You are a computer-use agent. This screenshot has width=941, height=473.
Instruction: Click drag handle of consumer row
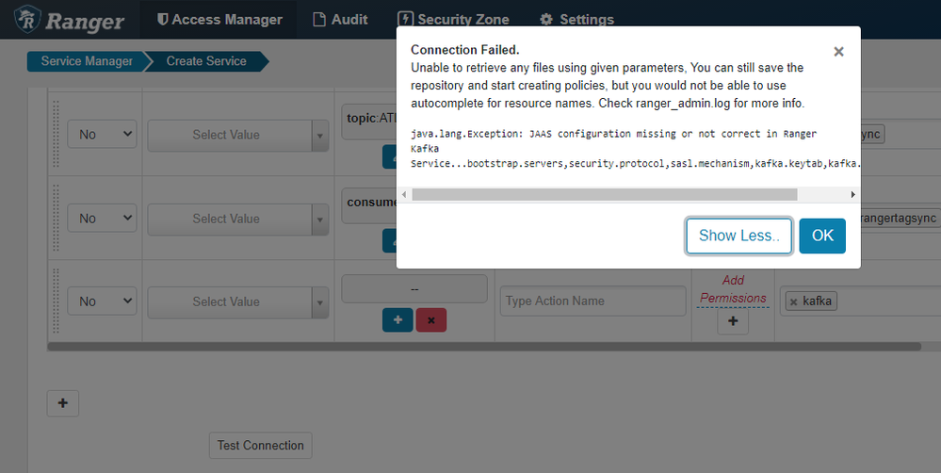[x=56, y=218]
